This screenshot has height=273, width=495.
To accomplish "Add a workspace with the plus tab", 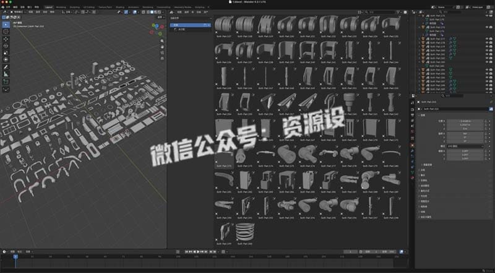I will (x=209, y=7).
